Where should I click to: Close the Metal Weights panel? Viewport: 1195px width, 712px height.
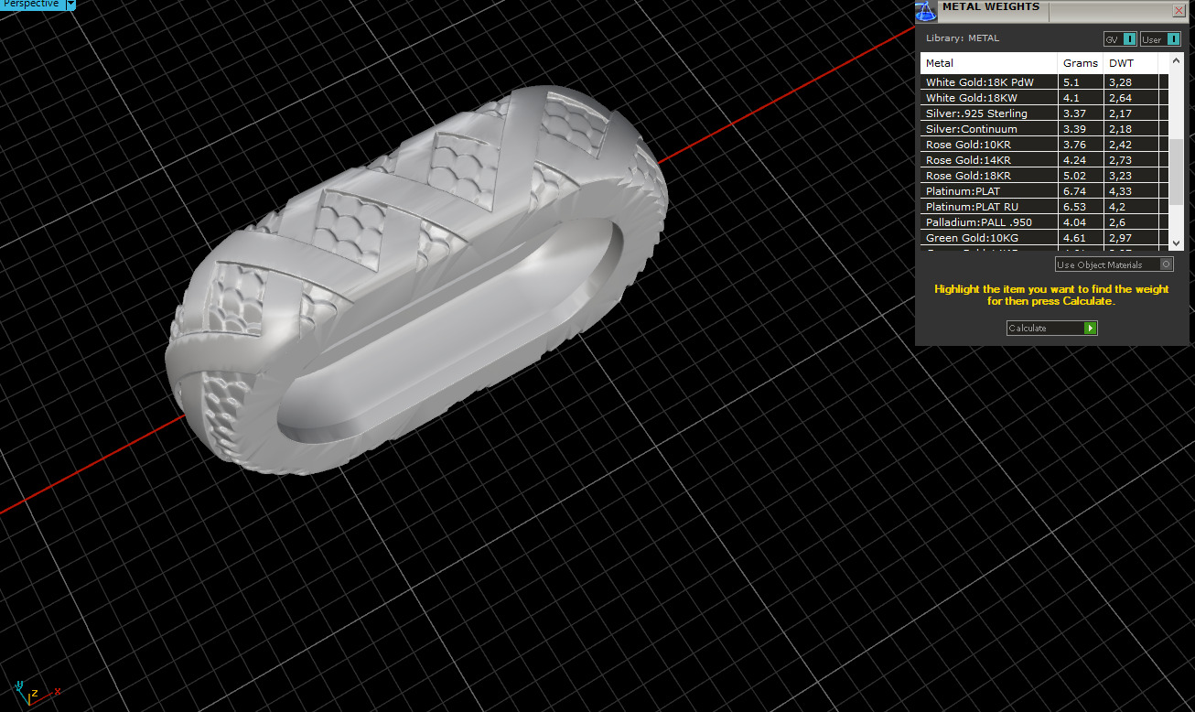(x=1179, y=11)
